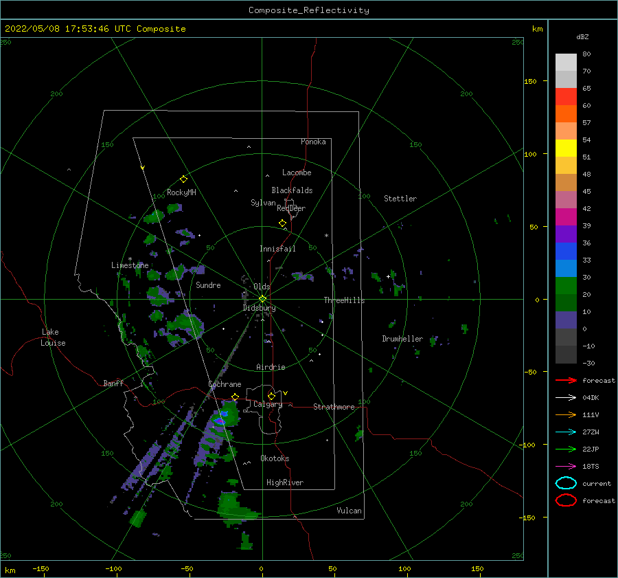Click the Banff label

coord(113,383)
